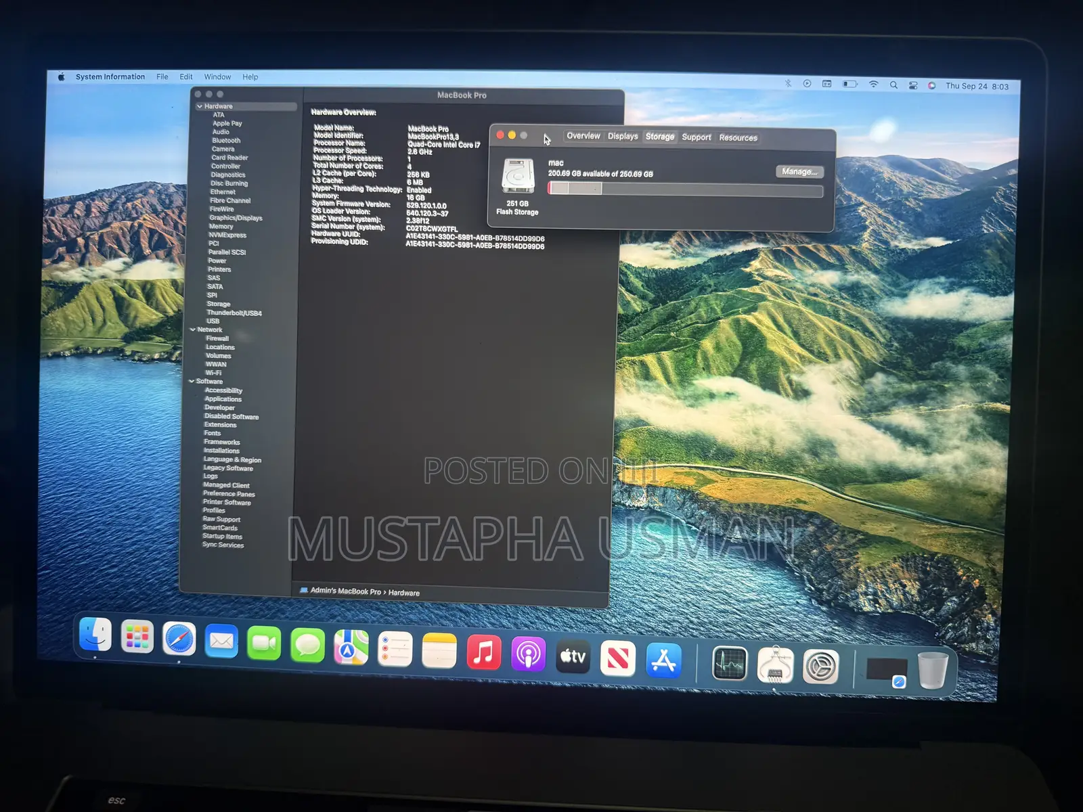Open the Mail app in Dock
Image resolution: width=1083 pixels, height=812 pixels.
[221, 641]
